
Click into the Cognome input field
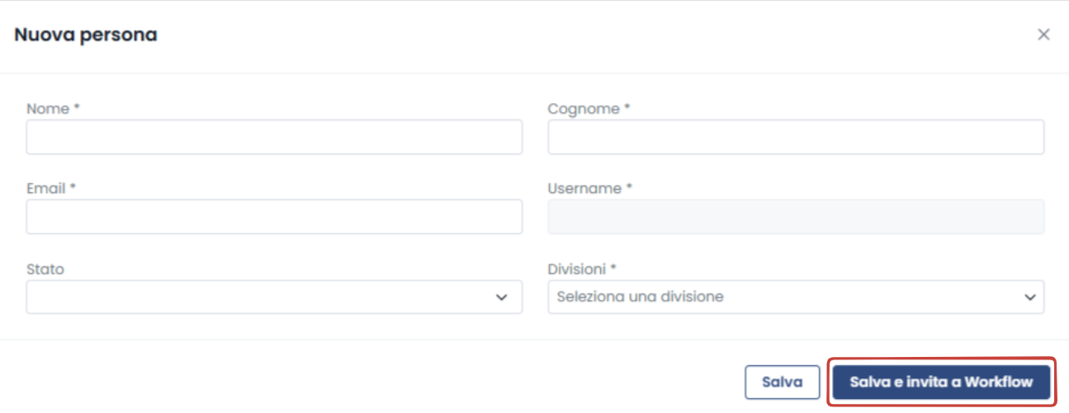pos(796,137)
